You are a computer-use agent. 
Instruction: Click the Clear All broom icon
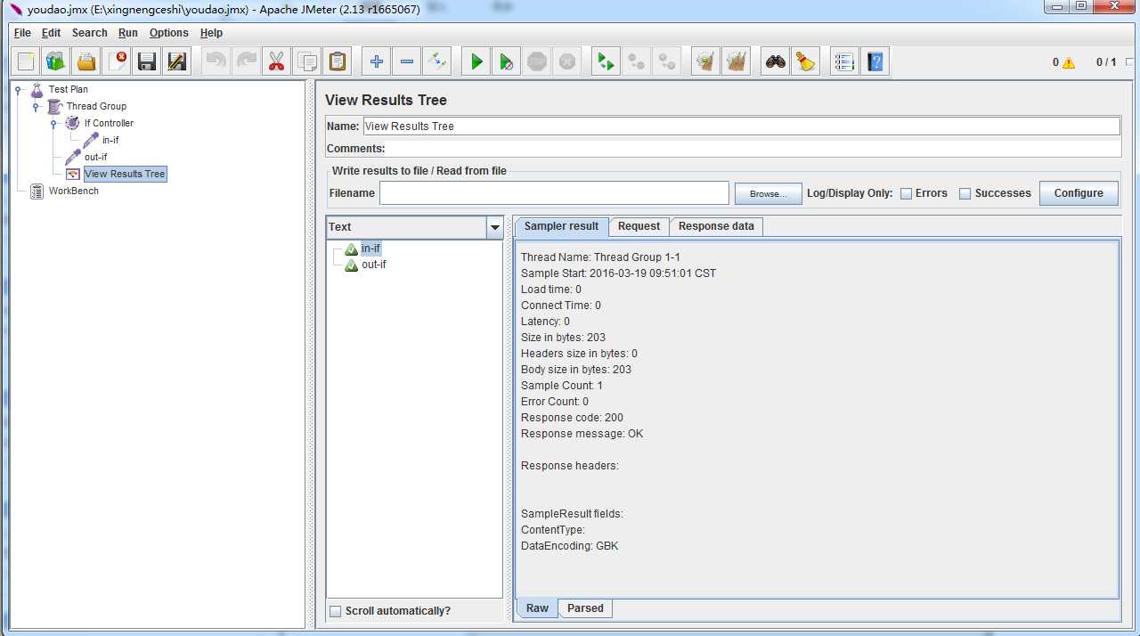pyautogui.click(x=806, y=61)
